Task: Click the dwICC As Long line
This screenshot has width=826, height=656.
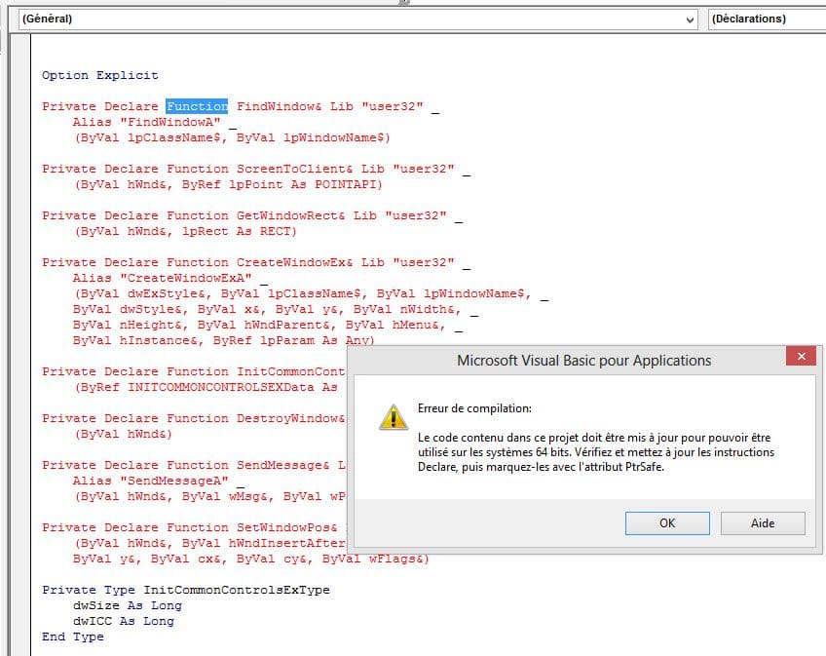Action: coord(124,621)
